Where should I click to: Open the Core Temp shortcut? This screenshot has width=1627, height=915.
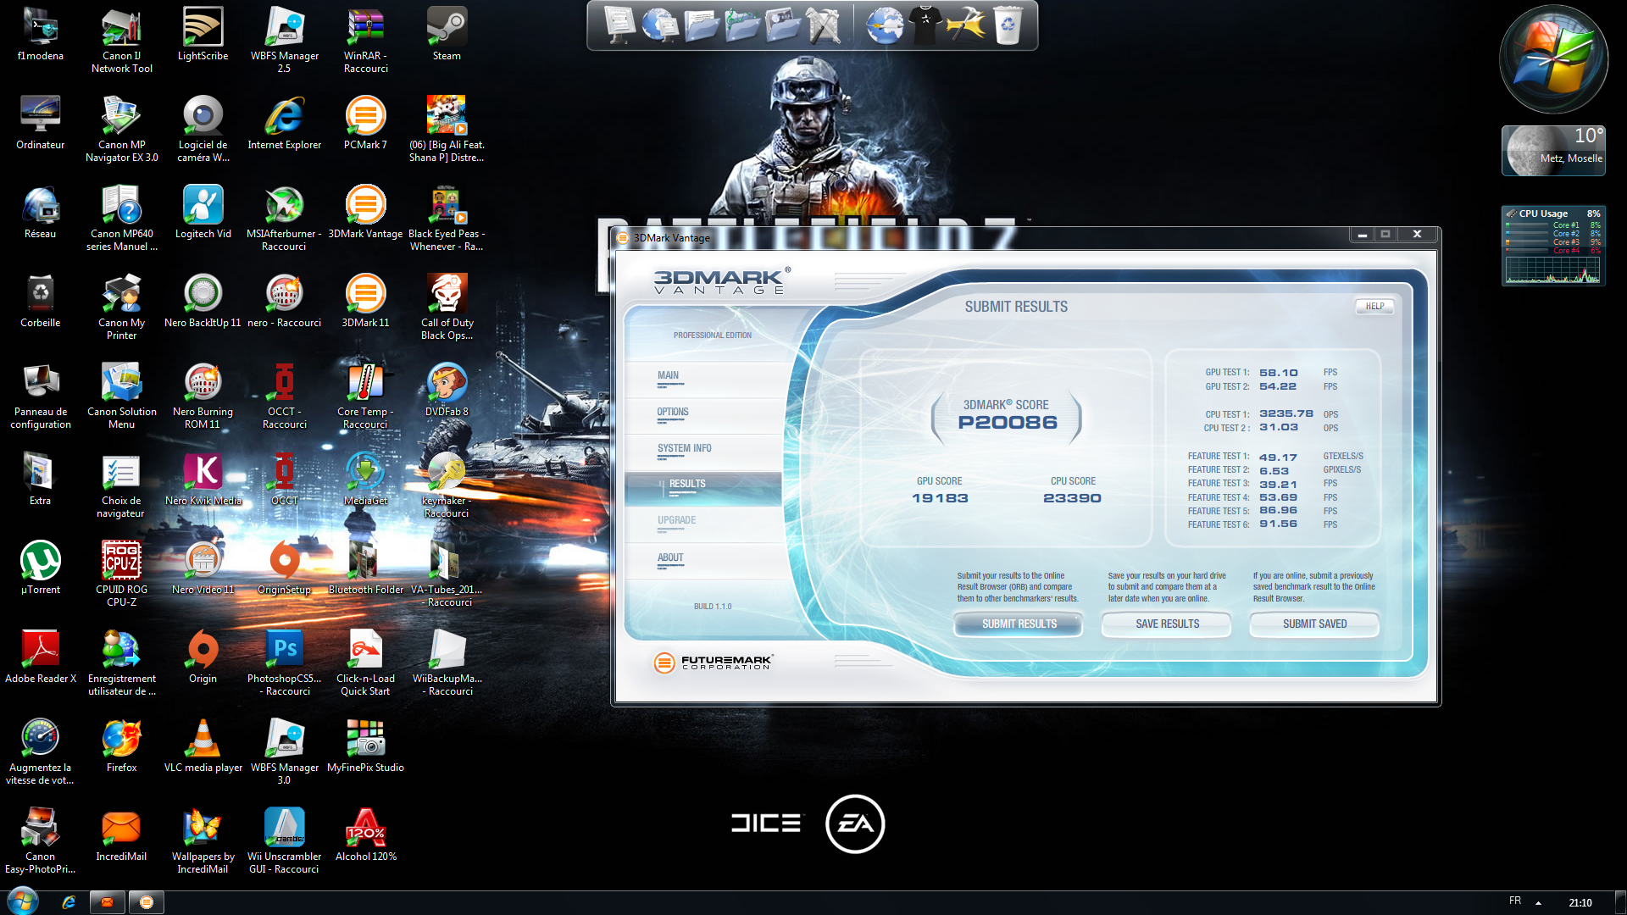[365, 383]
